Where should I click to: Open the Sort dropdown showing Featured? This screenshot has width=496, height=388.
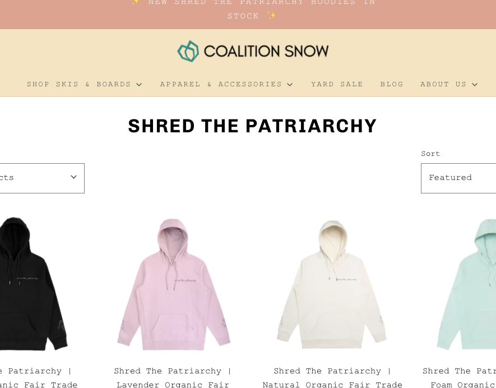tap(458, 178)
